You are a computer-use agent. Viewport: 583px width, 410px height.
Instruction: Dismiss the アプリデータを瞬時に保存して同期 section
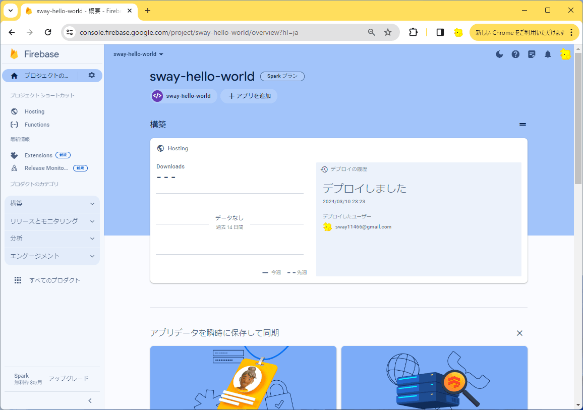(x=519, y=333)
